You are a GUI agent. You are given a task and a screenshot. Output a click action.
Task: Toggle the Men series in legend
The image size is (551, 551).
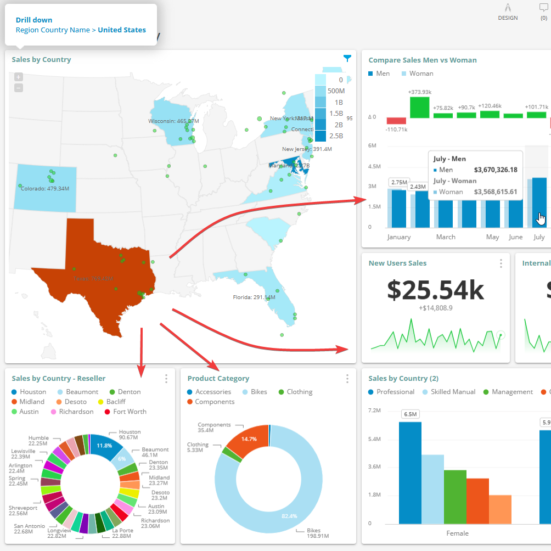click(379, 74)
